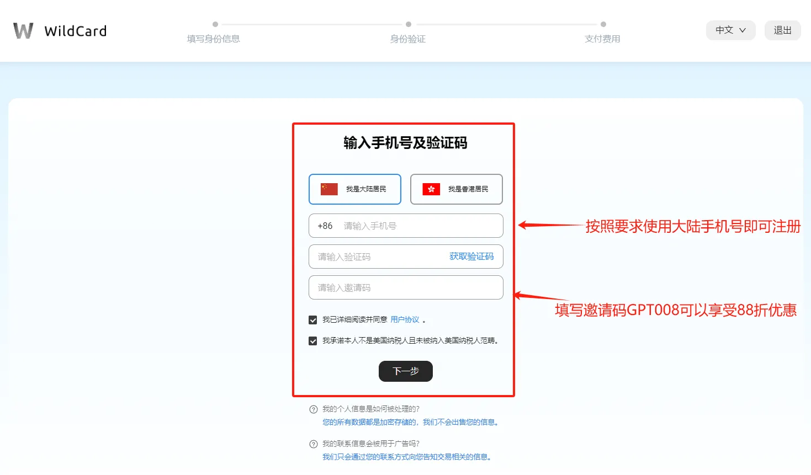Image resolution: width=811 pixels, height=475 pixels.
Task: Click question mark icon beside advertising FAQ
Action: (314, 444)
